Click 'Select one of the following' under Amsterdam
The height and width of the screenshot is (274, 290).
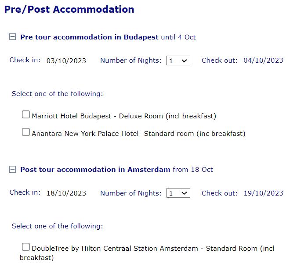point(57,226)
